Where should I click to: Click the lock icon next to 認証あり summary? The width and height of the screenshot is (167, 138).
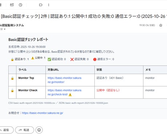(12, 60)
